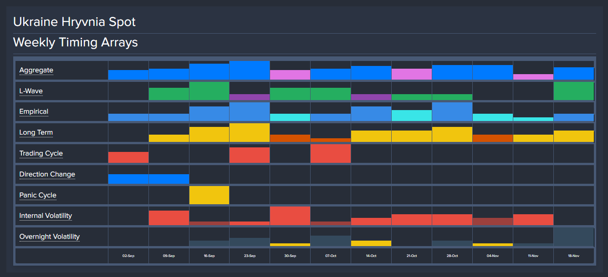Select the 28-Oct date label
The image size is (608, 277).
tap(452, 256)
